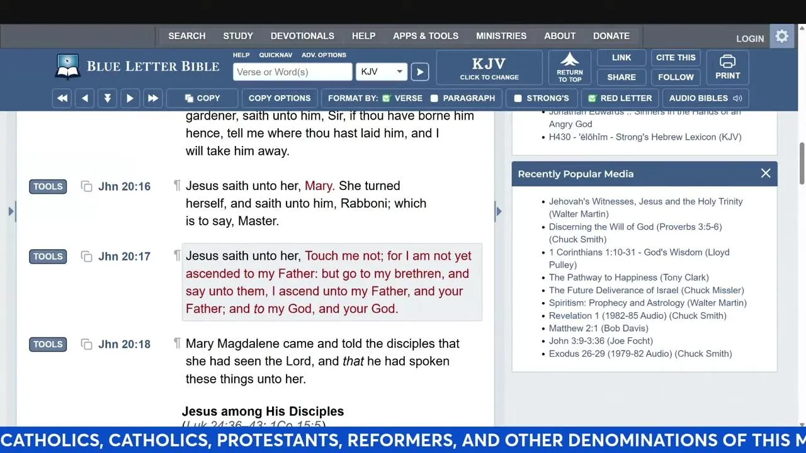Image resolution: width=806 pixels, height=453 pixels.
Task: Enable the Strong's checkbox
Action: 518,98
